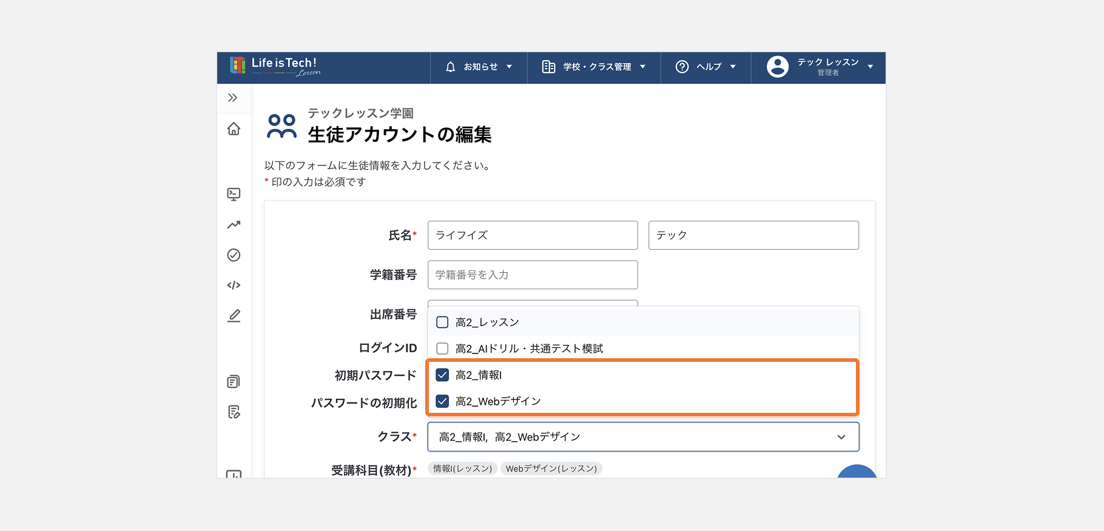
Task: Click the user avatar icon
Action: (x=778, y=67)
